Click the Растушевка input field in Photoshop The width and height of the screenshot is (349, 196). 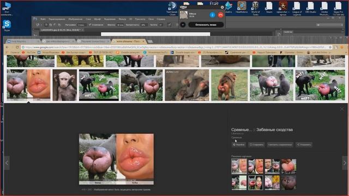click(82, 24)
